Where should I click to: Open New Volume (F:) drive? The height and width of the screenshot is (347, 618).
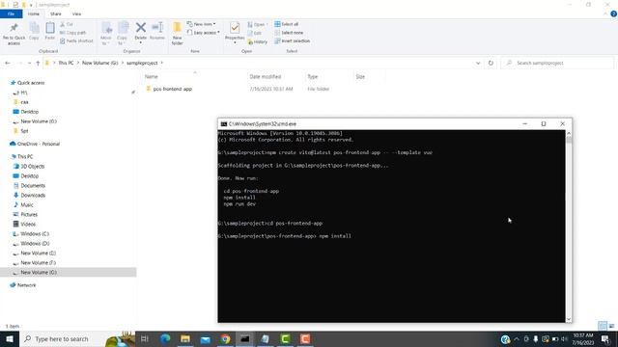tap(39, 263)
